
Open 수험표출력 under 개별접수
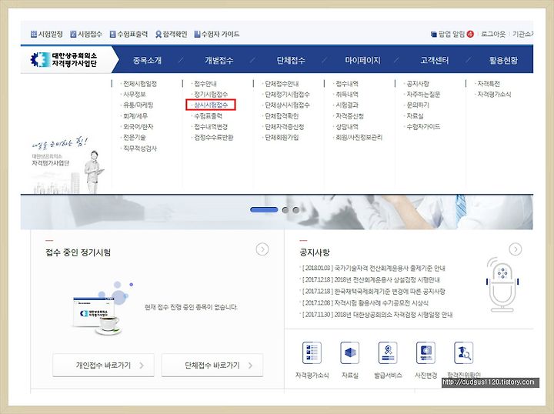208,116
